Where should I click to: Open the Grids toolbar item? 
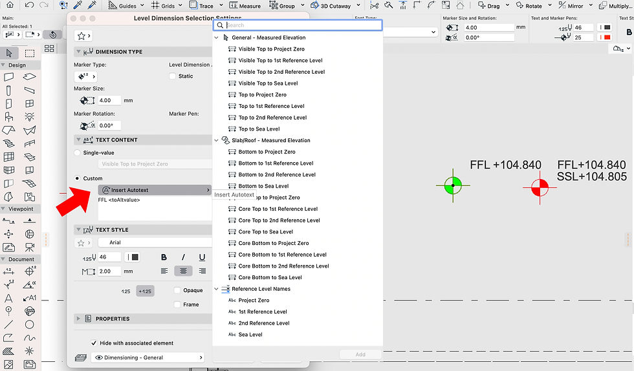(x=166, y=6)
